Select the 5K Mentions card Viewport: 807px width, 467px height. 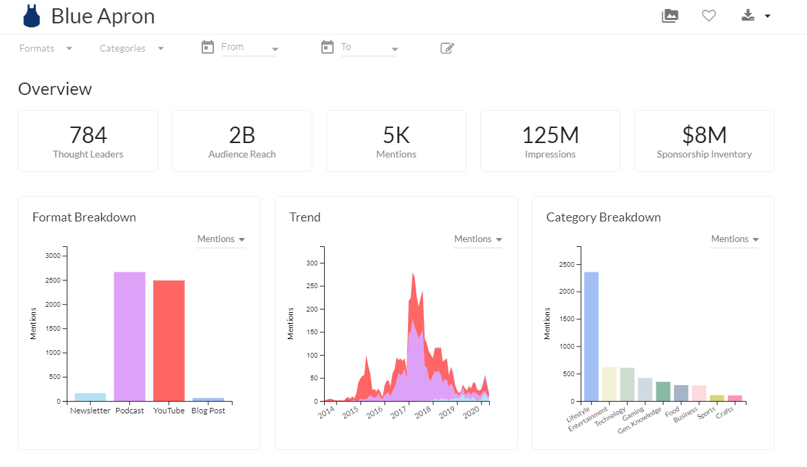pyautogui.click(x=396, y=141)
